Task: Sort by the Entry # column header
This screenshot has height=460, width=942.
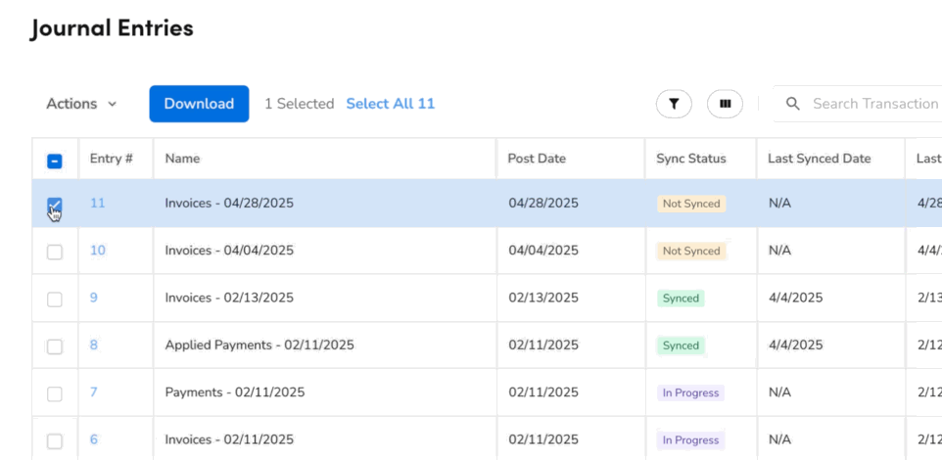Action: pyautogui.click(x=112, y=160)
